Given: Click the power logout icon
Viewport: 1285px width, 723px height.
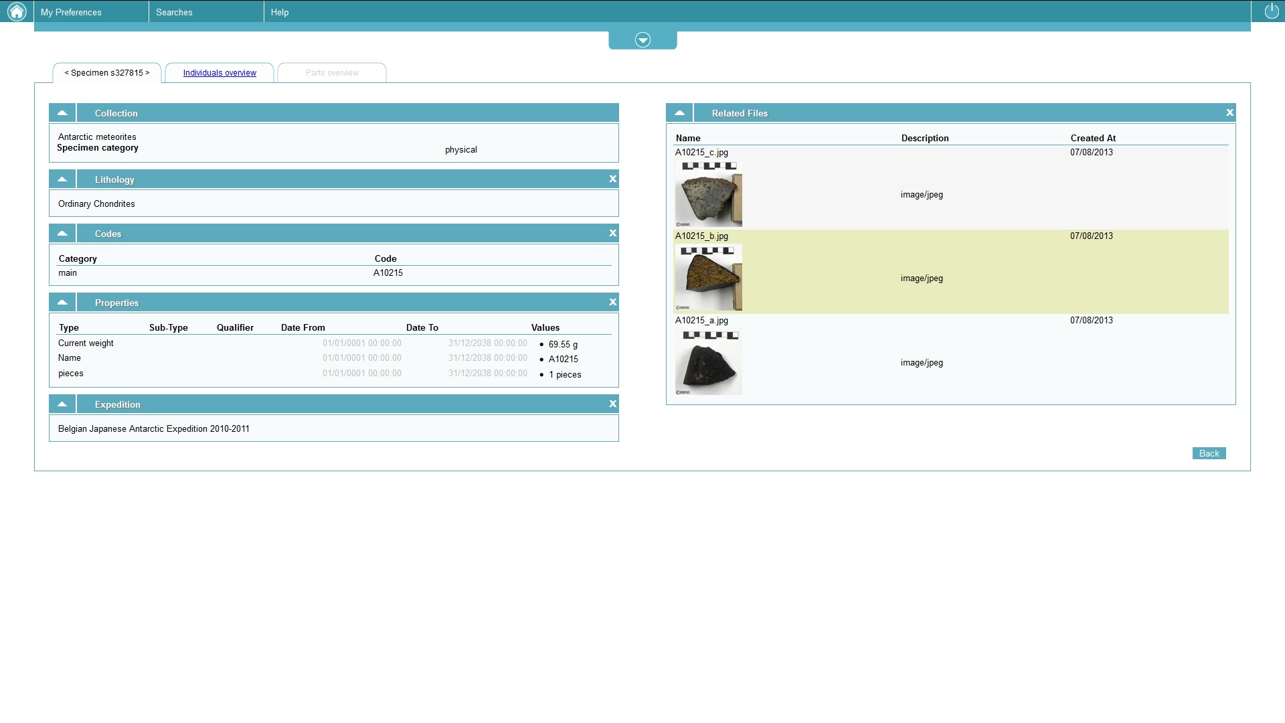Looking at the screenshot, I should 1271,11.
